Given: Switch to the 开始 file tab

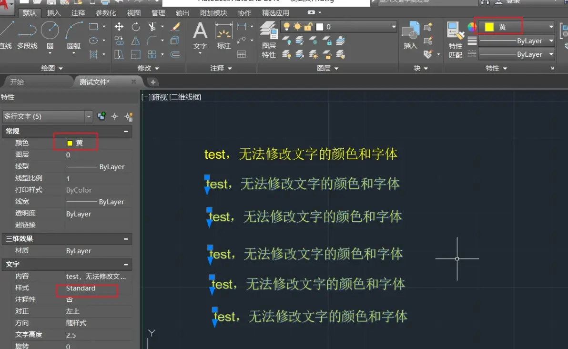Looking at the screenshot, I should [17, 82].
